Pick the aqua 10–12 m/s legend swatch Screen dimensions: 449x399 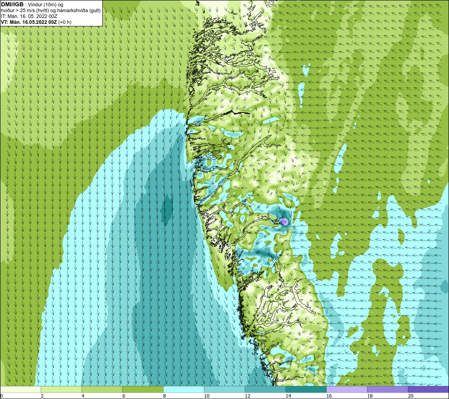click(224, 390)
